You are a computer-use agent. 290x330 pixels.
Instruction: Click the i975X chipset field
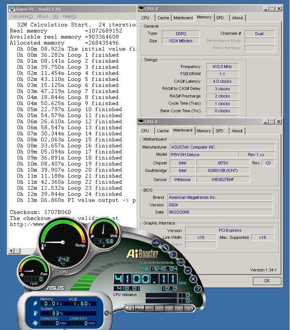[223, 163]
